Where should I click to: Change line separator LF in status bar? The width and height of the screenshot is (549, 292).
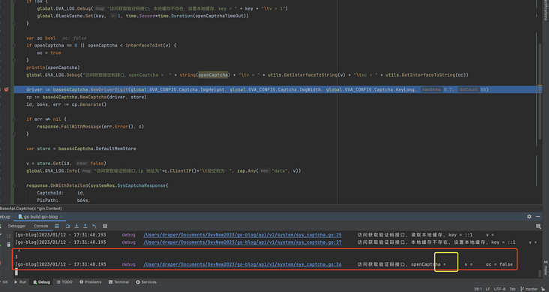click(488, 289)
